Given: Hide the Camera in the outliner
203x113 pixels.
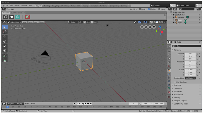Looking at the screenshot, I should tap(199, 17).
